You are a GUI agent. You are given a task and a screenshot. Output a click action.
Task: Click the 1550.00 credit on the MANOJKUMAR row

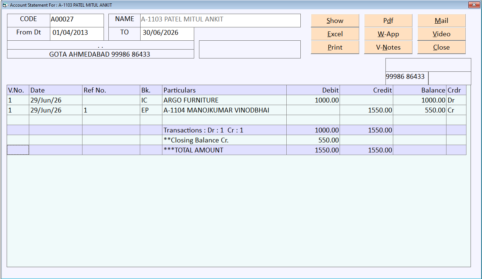[x=366, y=110]
